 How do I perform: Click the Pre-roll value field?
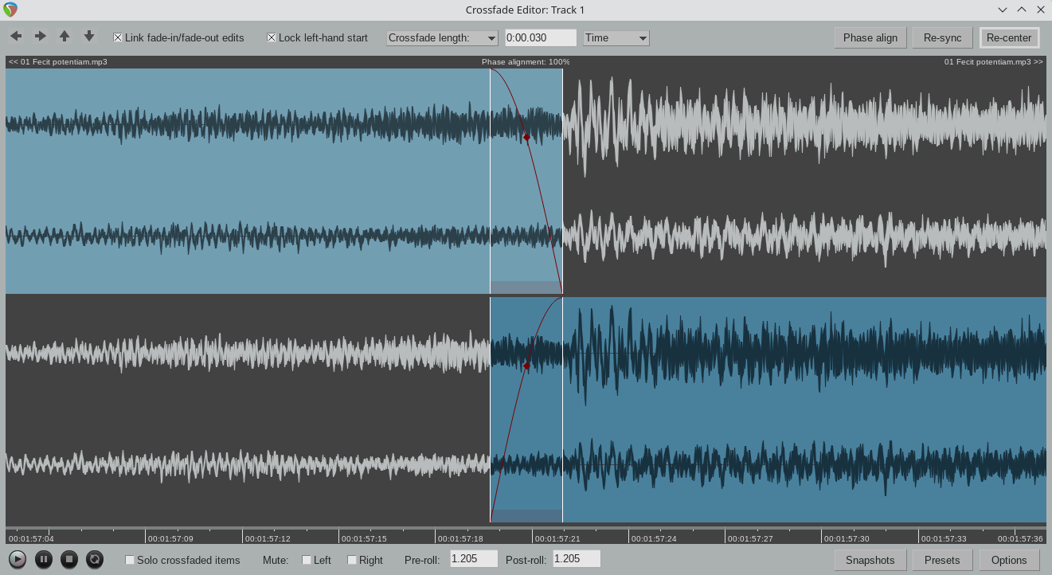tap(474, 559)
